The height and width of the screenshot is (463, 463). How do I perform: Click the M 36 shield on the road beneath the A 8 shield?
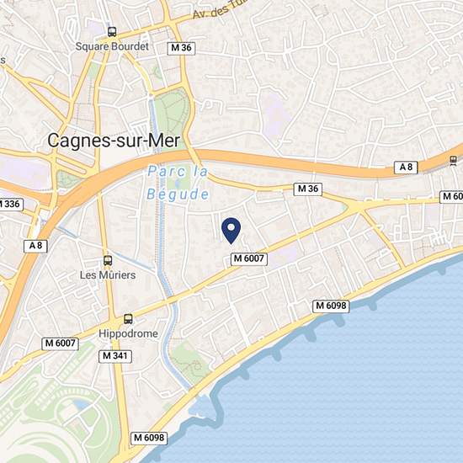click(x=307, y=189)
